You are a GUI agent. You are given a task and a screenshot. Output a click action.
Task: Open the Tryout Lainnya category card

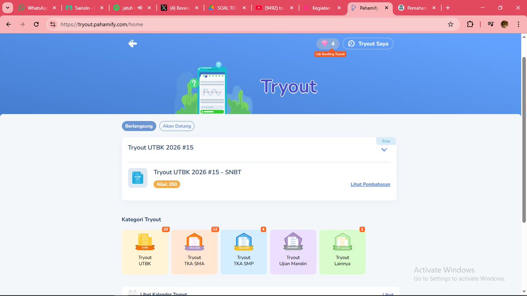pyautogui.click(x=343, y=252)
